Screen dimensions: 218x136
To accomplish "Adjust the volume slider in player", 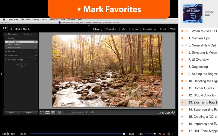I will tap(150, 134).
